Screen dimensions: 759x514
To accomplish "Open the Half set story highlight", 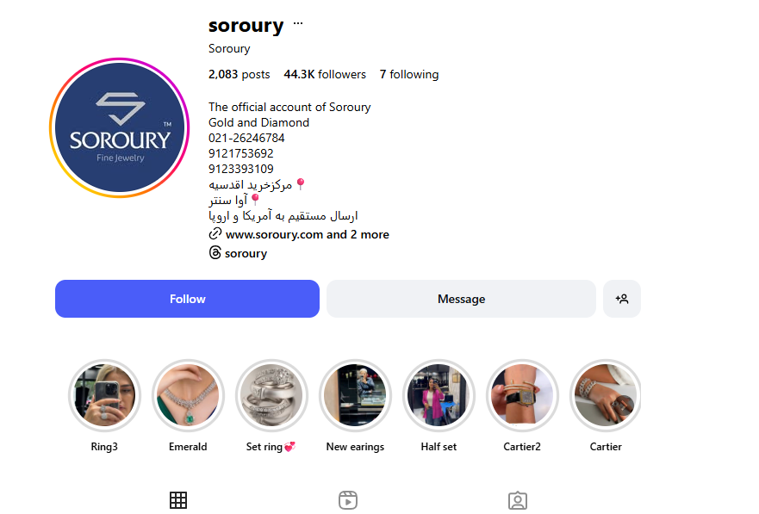I will 439,395.
